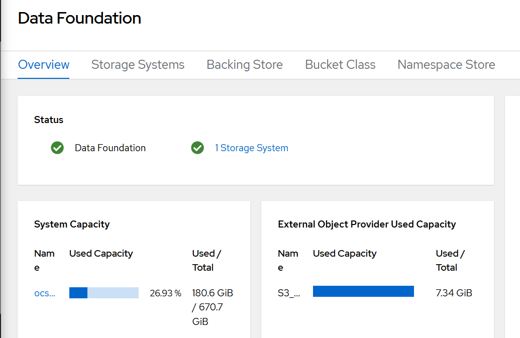Click the 180.6 GiB / 670.7 GiB value
This screenshot has height=338, width=520.
click(x=213, y=307)
